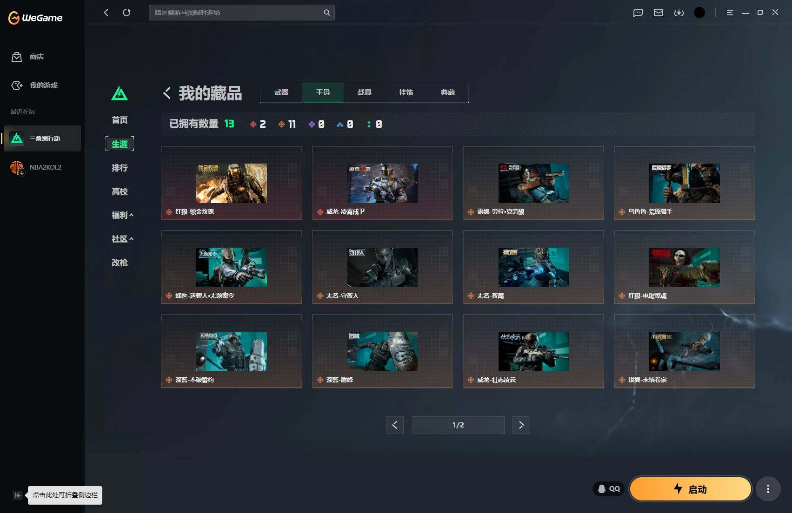The height and width of the screenshot is (513, 792).
Task: Click the Delta Force green triangle logo
Action: point(120,93)
